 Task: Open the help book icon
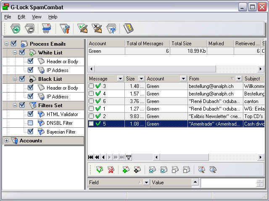[128, 28]
